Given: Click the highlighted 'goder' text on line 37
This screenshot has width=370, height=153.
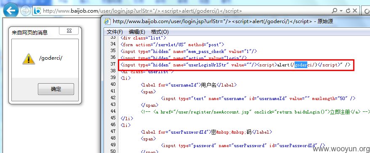Looking at the screenshot, I should [x=301, y=65].
